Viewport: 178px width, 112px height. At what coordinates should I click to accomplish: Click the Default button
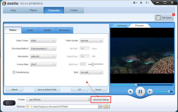[15, 90]
